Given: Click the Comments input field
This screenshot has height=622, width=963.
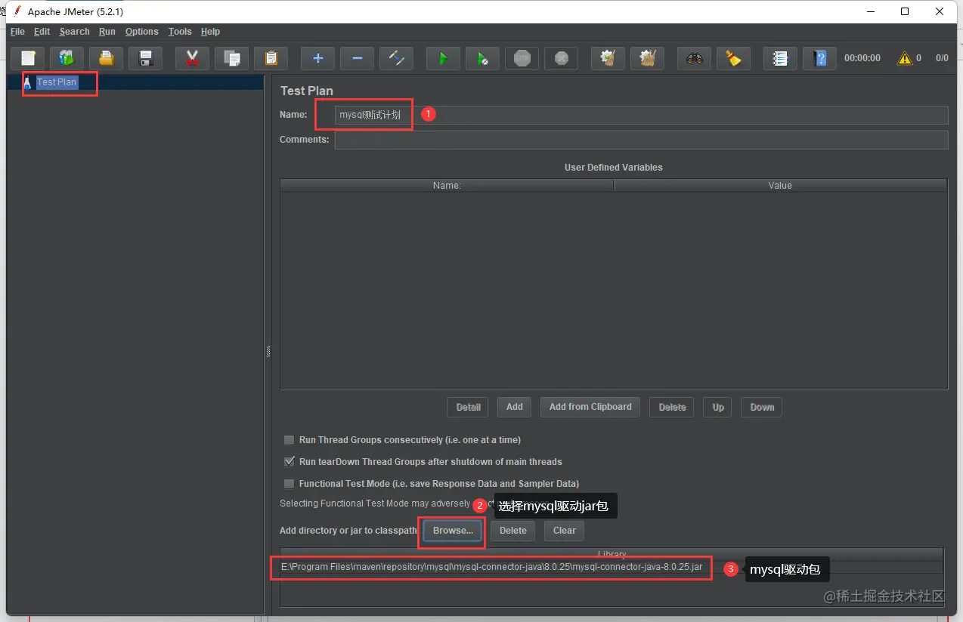Looking at the screenshot, I should pos(642,140).
